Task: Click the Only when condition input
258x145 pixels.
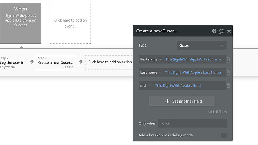Action: pyautogui.click(x=192, y=123)
